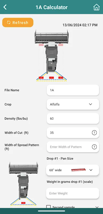This screenshot has height=214, width=103.
Task: Click the Refresh button
Action: click(x=18, y=22)
